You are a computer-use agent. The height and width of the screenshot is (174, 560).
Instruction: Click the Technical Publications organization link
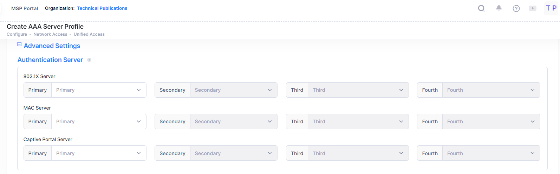pos(102,8)
